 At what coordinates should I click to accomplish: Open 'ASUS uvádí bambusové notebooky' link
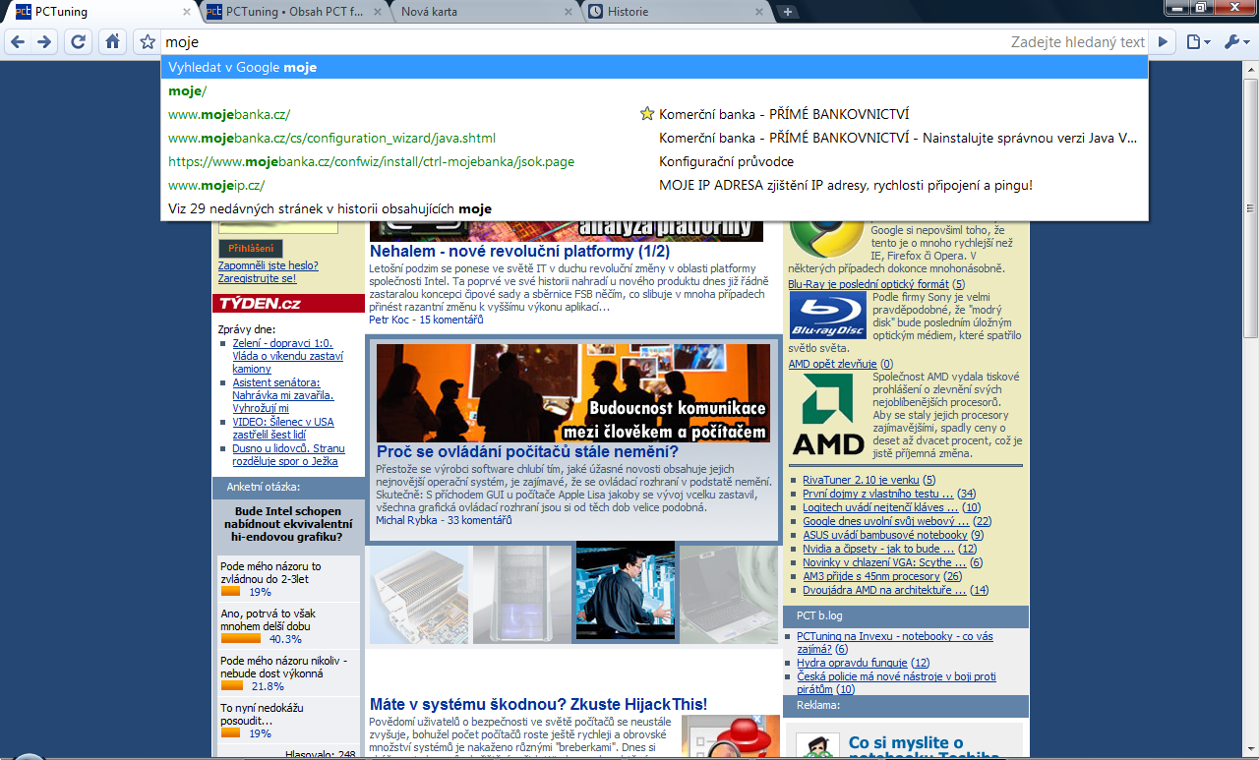click(885, 535)
